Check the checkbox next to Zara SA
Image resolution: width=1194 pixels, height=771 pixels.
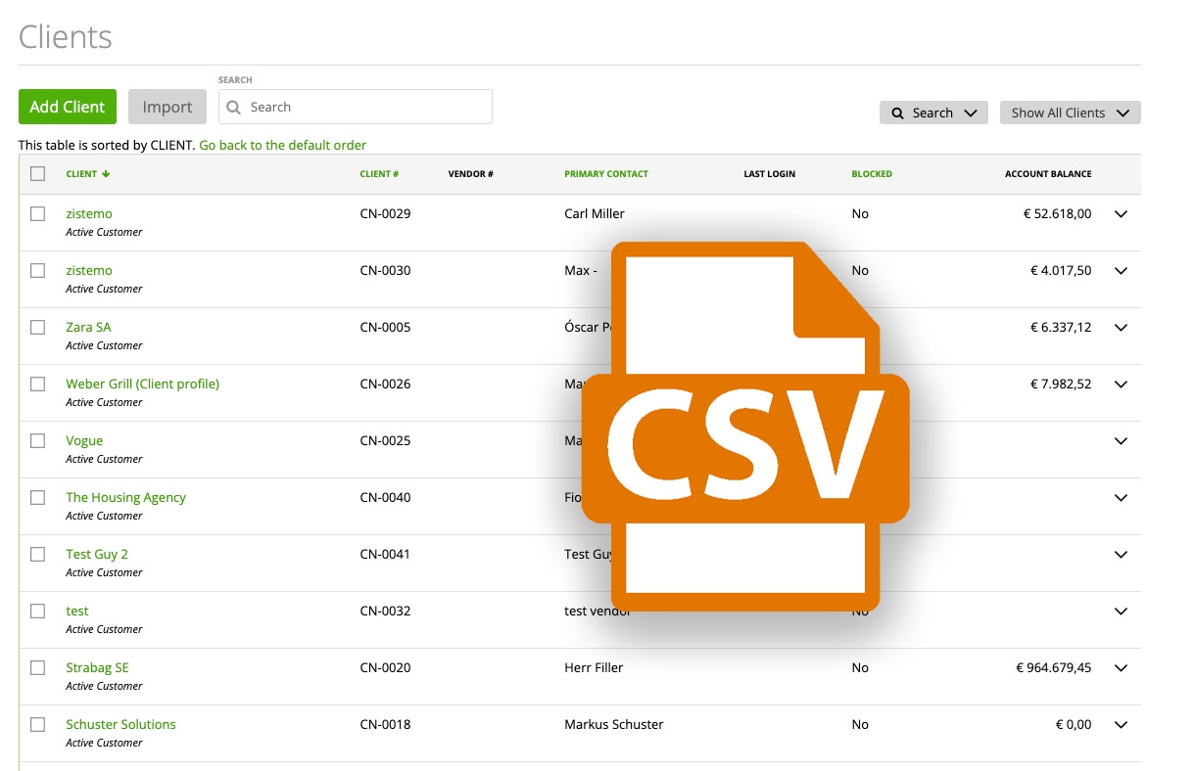[x=37, y=327]
